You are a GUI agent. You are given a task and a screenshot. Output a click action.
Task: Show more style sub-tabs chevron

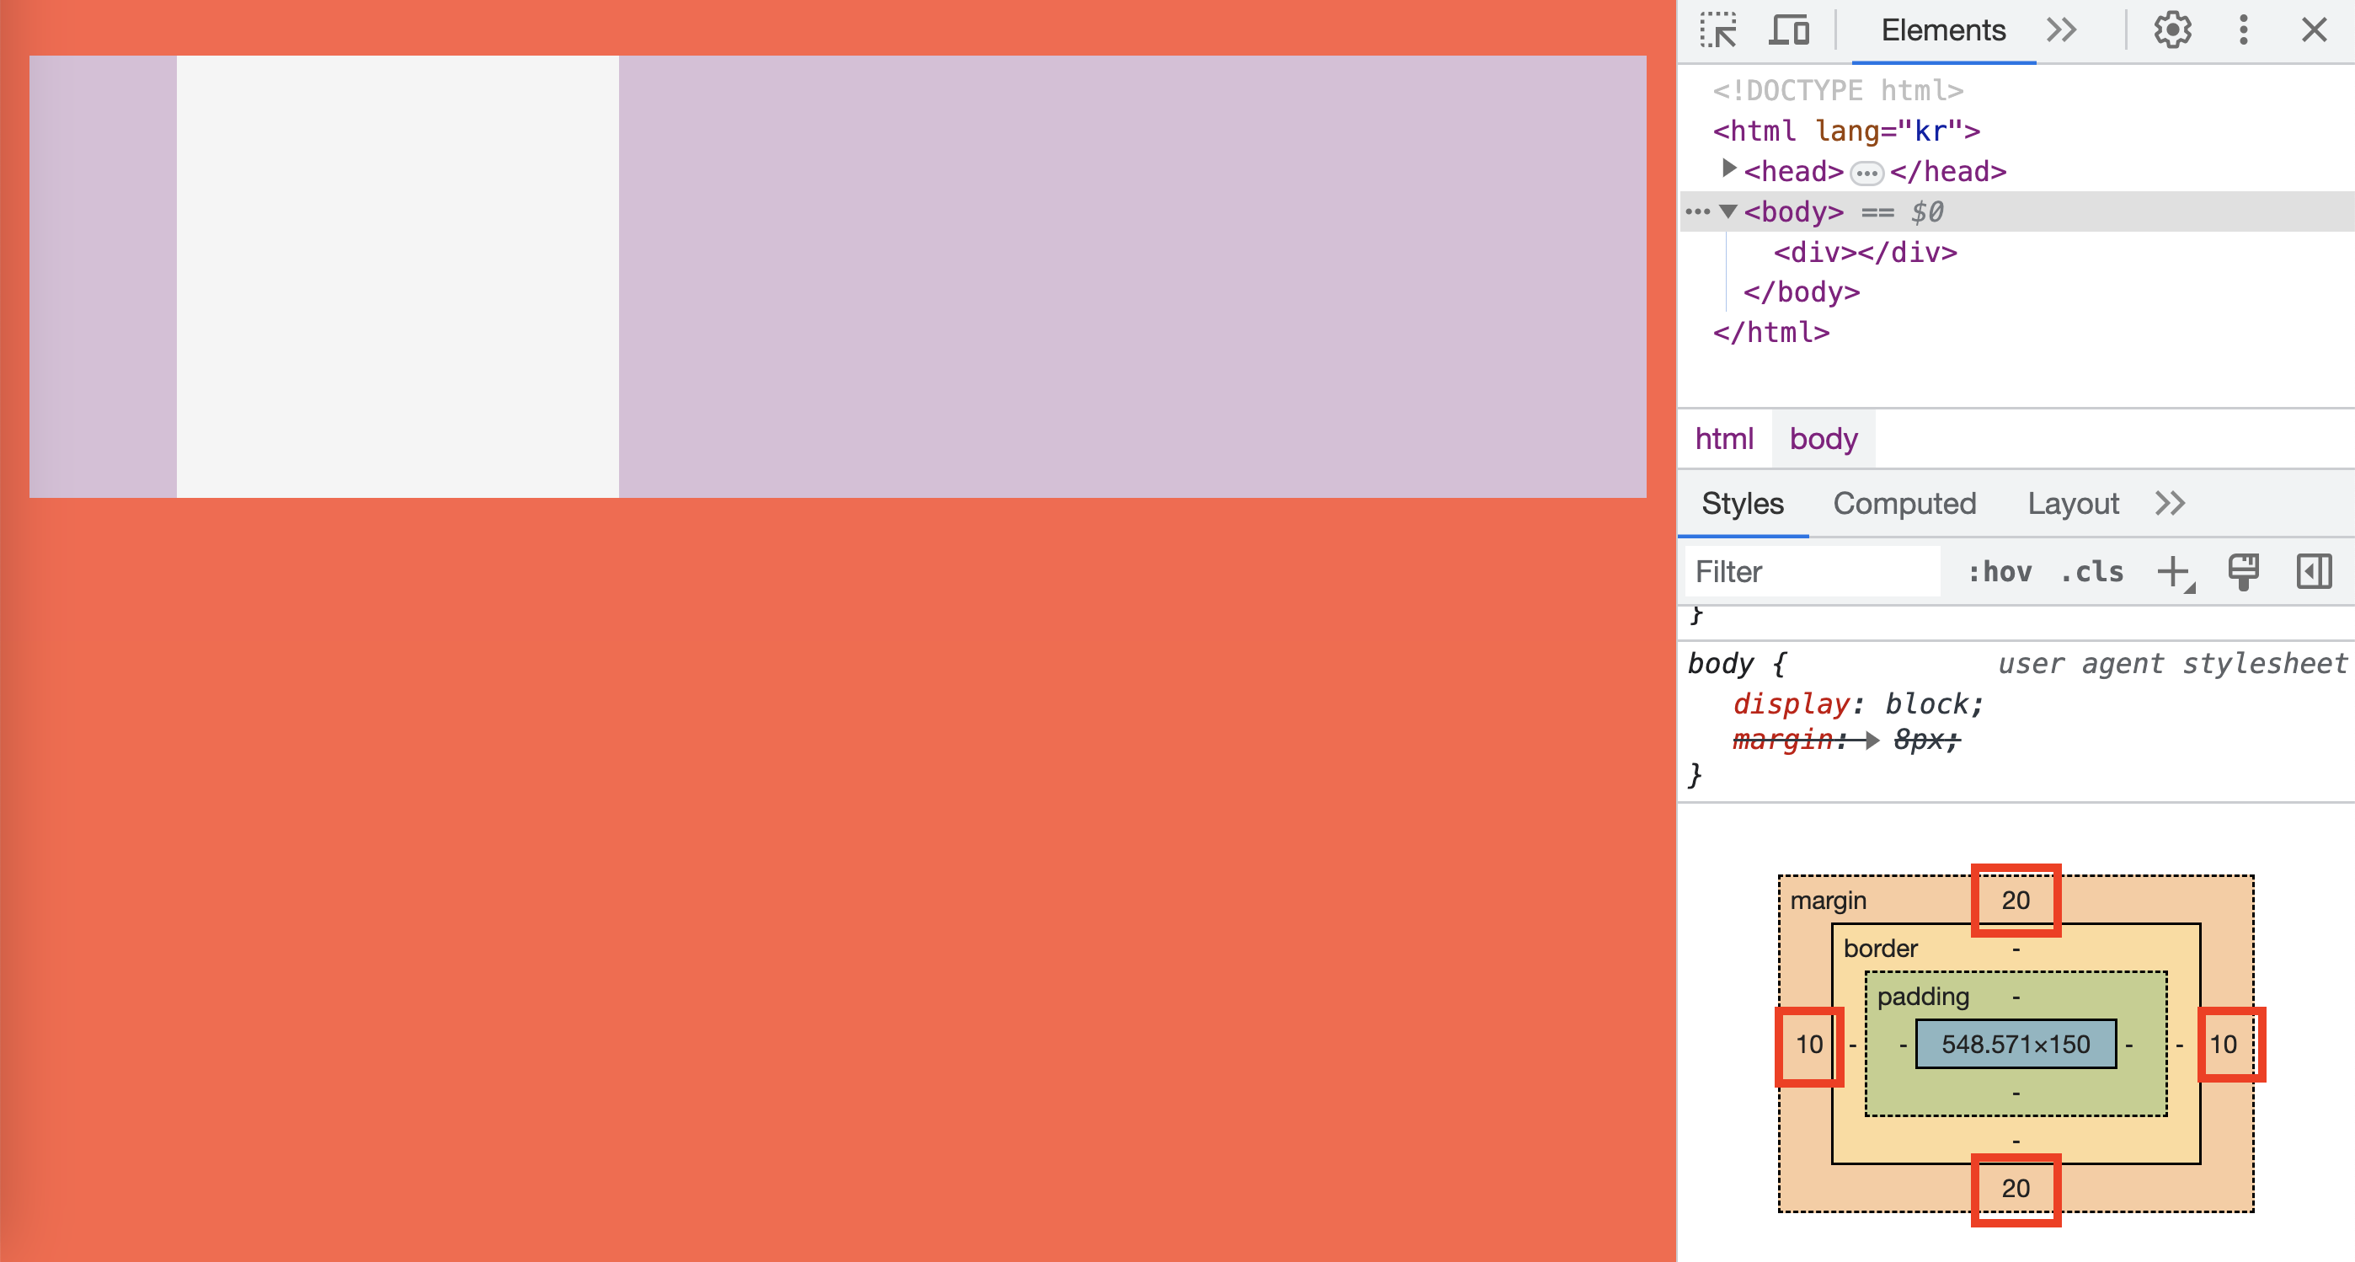[2170, 504]
